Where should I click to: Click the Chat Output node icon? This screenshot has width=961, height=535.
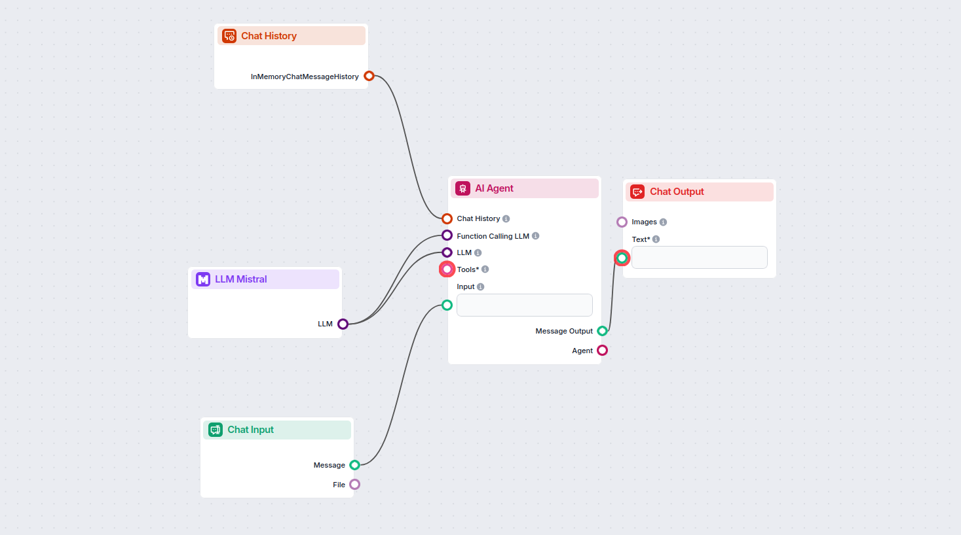tap(637, 192)
